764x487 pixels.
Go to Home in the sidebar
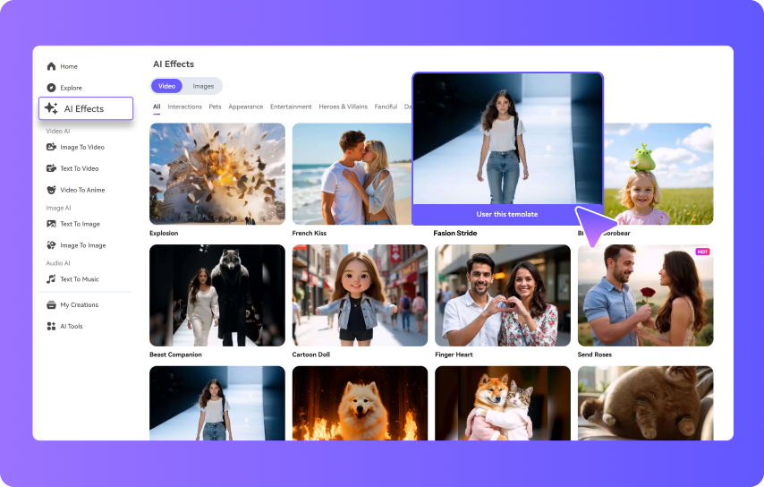(69, 66)
